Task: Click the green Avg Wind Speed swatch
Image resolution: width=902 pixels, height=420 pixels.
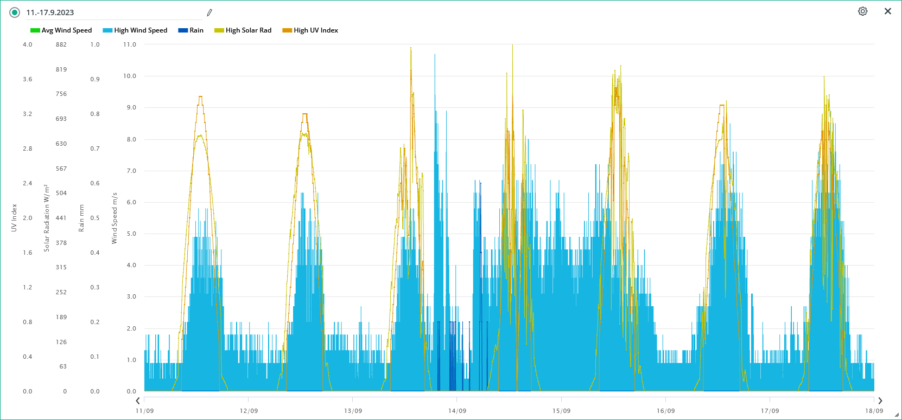Action: 35,30
